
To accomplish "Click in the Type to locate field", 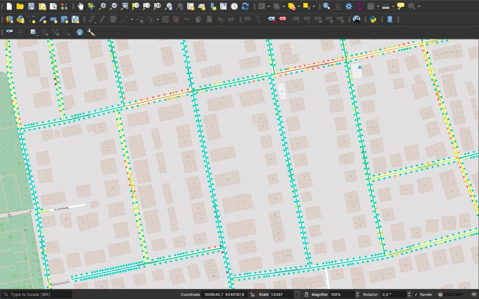I will tap(37, 295).
